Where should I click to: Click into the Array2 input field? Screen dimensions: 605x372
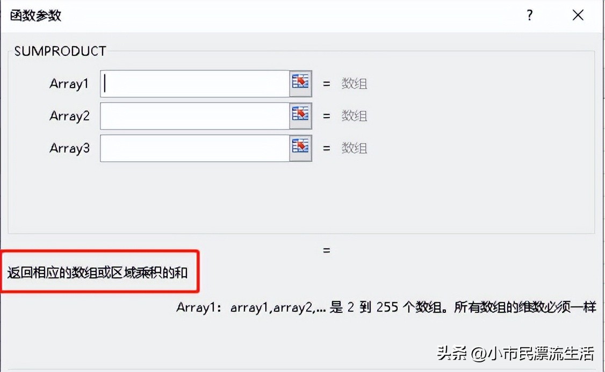195,116
